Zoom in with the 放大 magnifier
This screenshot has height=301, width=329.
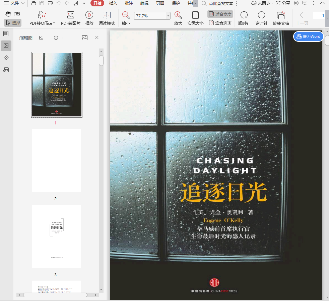178,15
